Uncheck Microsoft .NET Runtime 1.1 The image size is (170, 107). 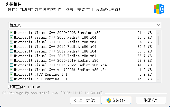(11, 74)
